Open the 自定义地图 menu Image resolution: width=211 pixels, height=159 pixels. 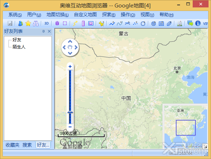coord(85,14)
